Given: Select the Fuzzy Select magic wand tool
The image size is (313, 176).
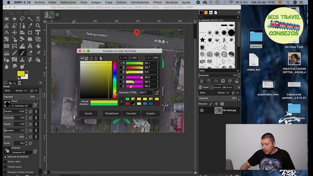Looking at the screenshot, I should click(30, 19).
